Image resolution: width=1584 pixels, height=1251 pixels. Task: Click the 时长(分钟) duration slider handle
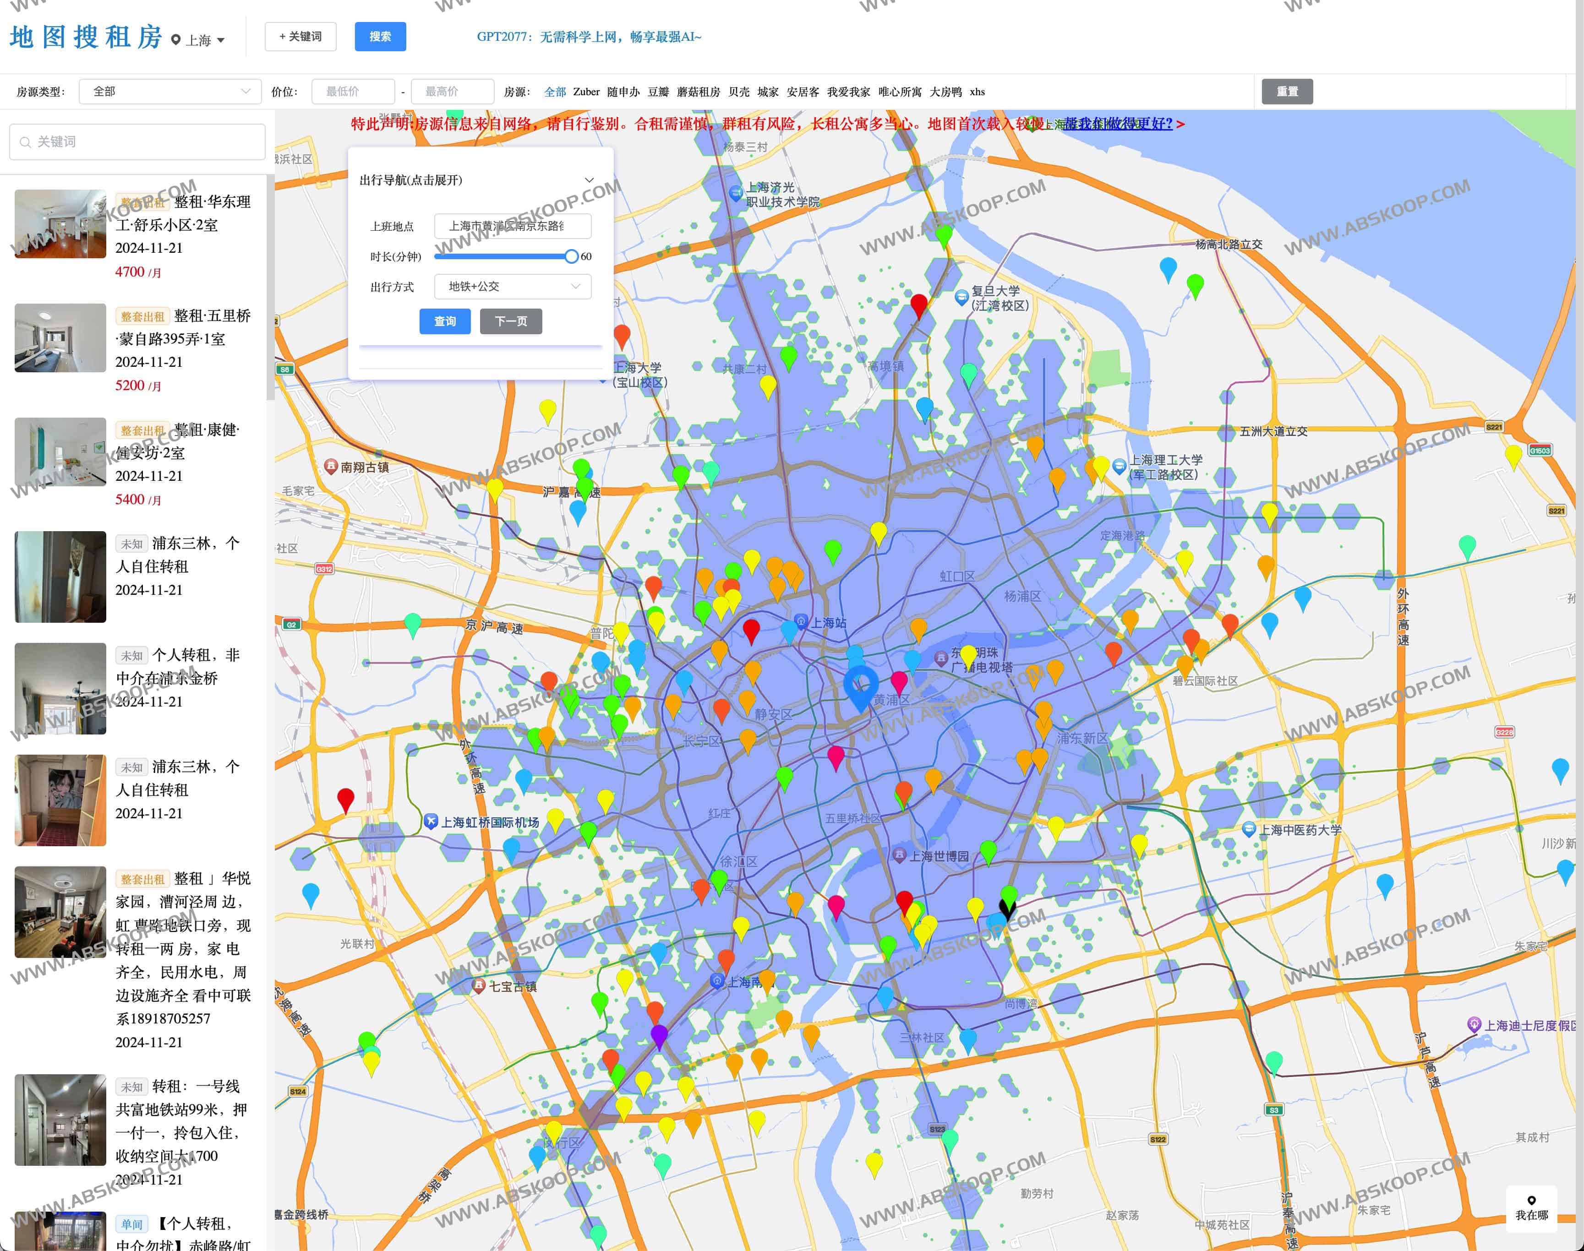click(x=571, y=256)
